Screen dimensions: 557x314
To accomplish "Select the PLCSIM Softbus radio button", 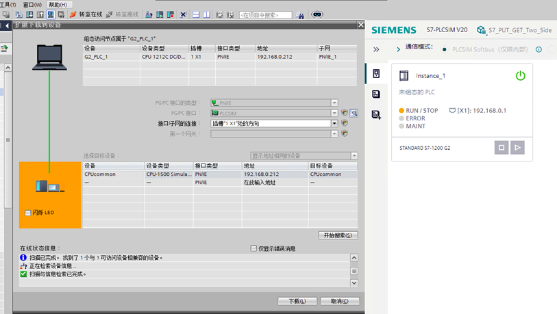I will [x=445, y=49].
